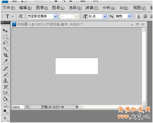Select the Paint Bucket tool

[x=5, y=99]
